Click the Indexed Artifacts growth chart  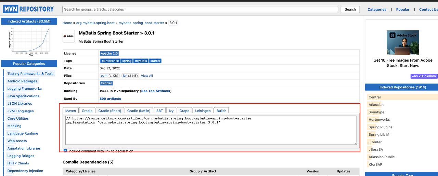pyautogui.click(x=29, y=42)
